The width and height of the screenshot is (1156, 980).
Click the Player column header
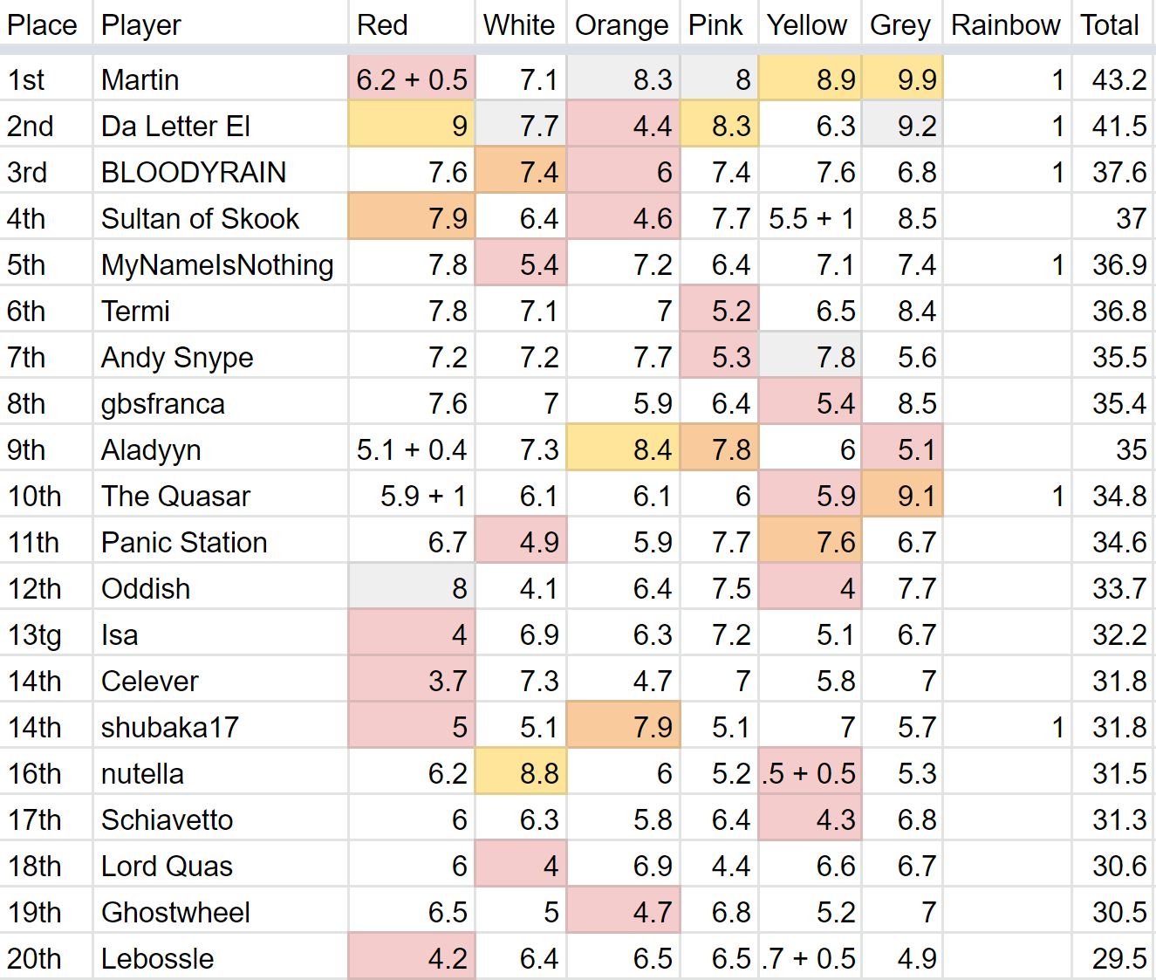[141, 25]
